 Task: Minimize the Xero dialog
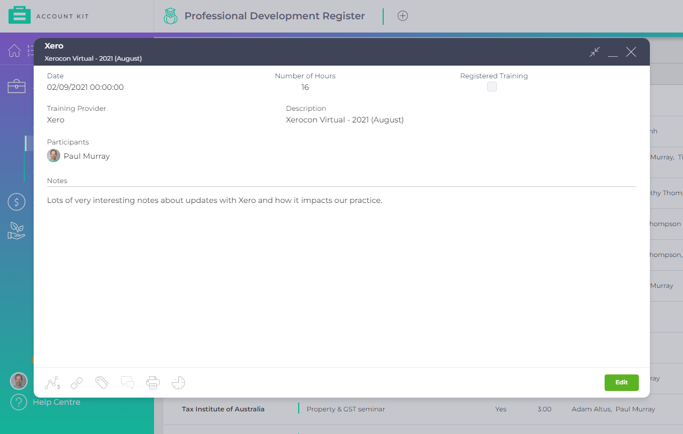[612, 55]
